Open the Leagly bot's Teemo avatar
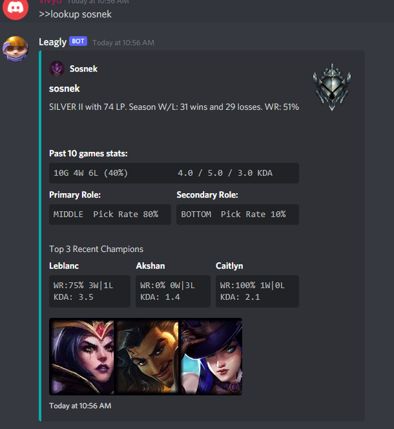 (16, 48)
